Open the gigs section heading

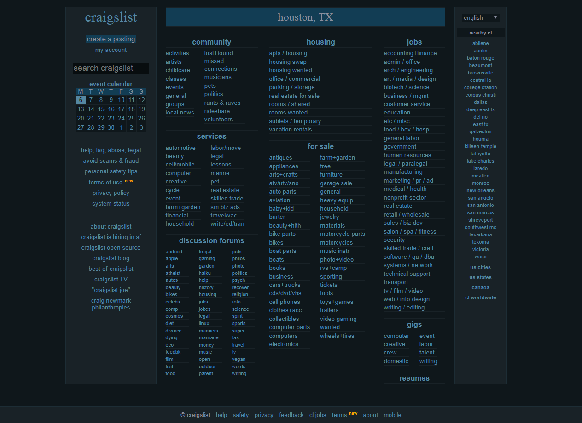[x=414, y=324]
